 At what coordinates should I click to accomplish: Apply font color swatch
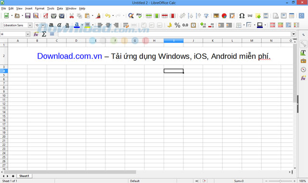point(77,25)
